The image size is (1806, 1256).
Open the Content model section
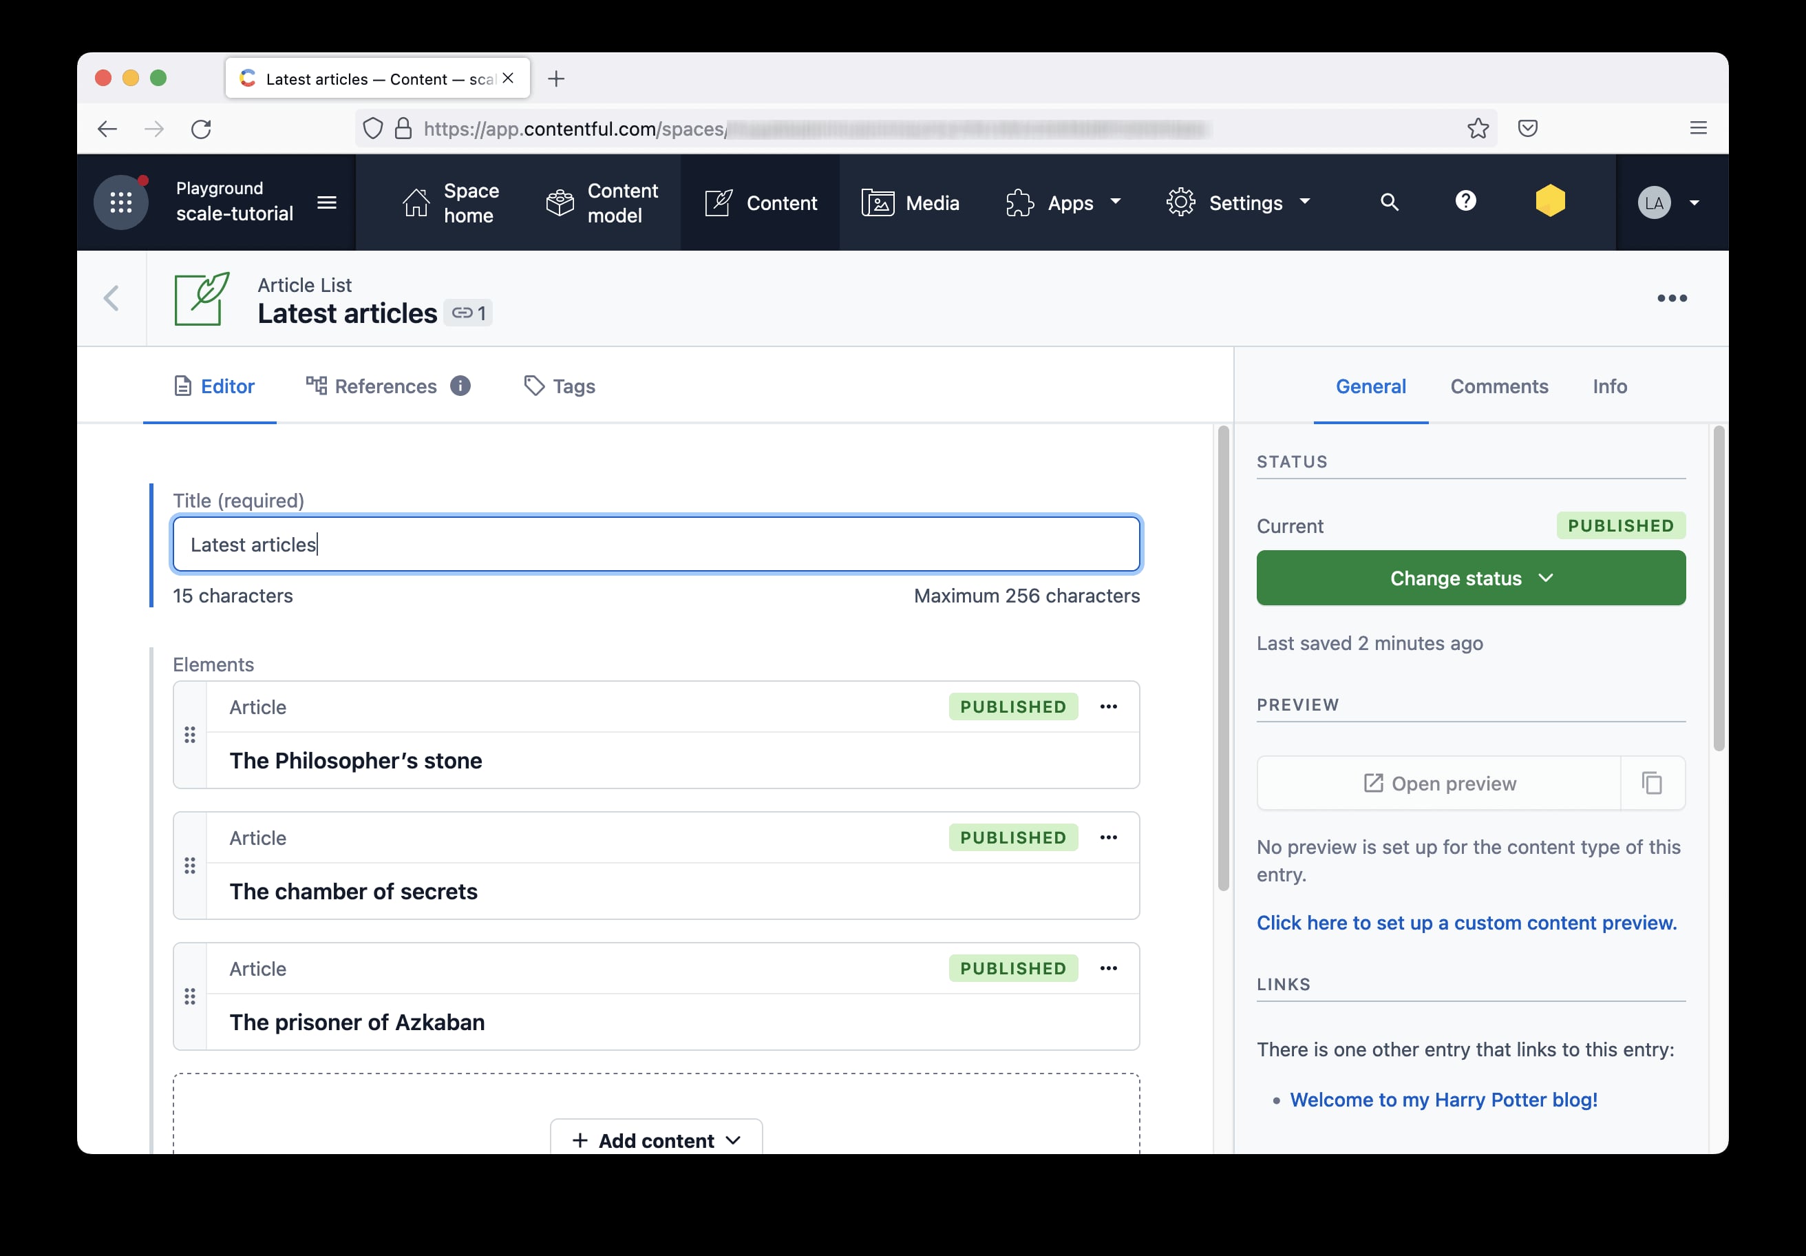(602, 202)
